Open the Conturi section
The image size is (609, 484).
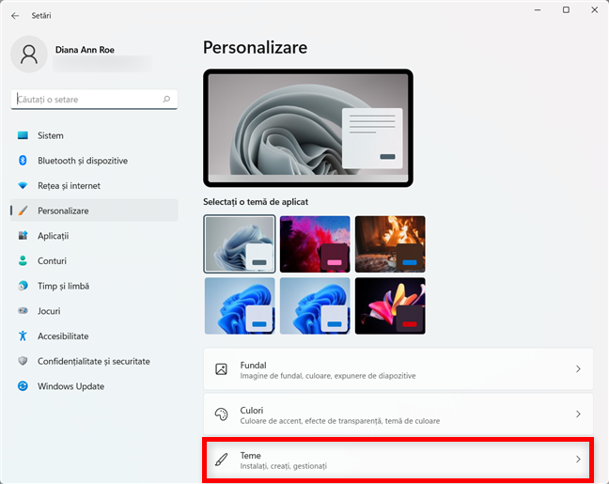[x=94, y=260]
